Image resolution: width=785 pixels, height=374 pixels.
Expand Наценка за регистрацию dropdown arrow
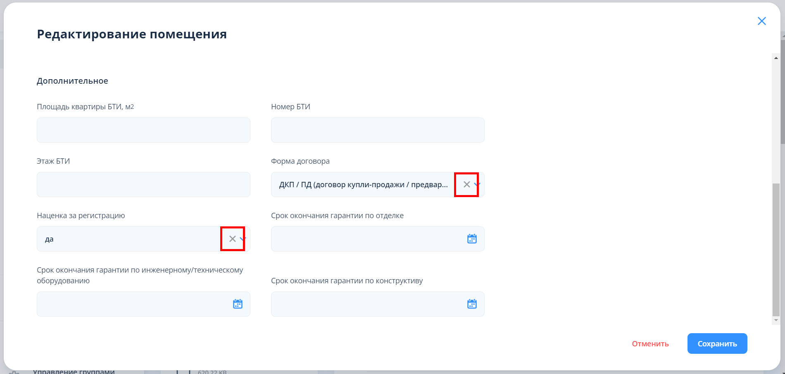click(x=243, y=239)
